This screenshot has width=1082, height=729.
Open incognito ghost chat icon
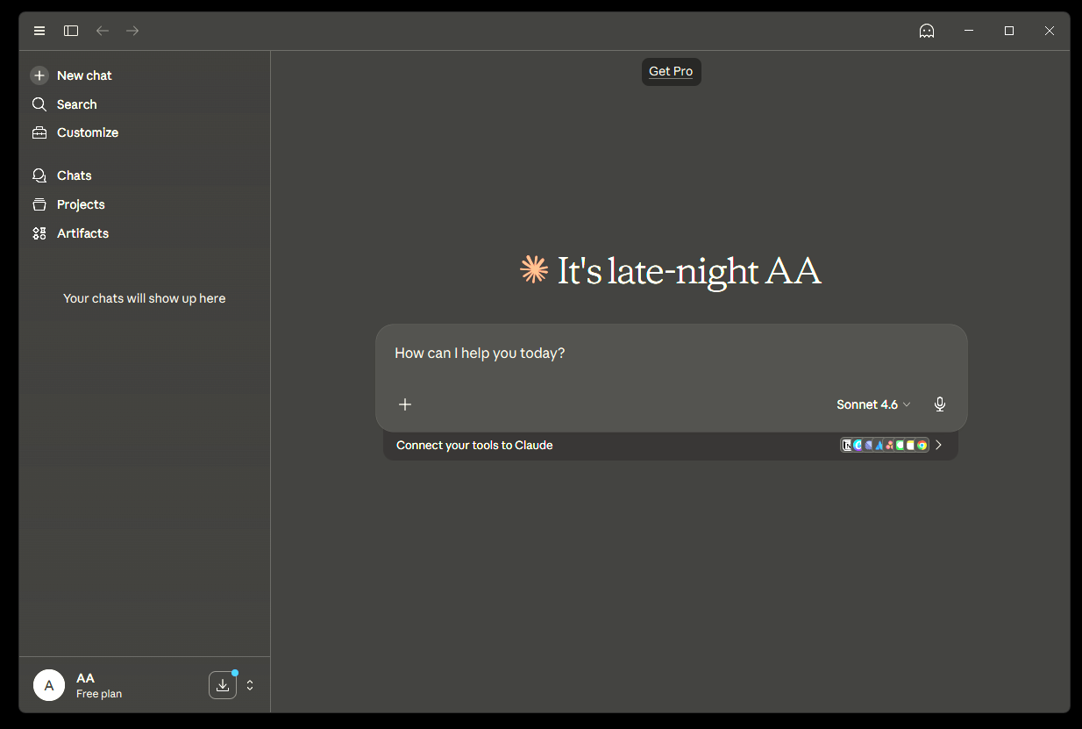pos(927,31)
